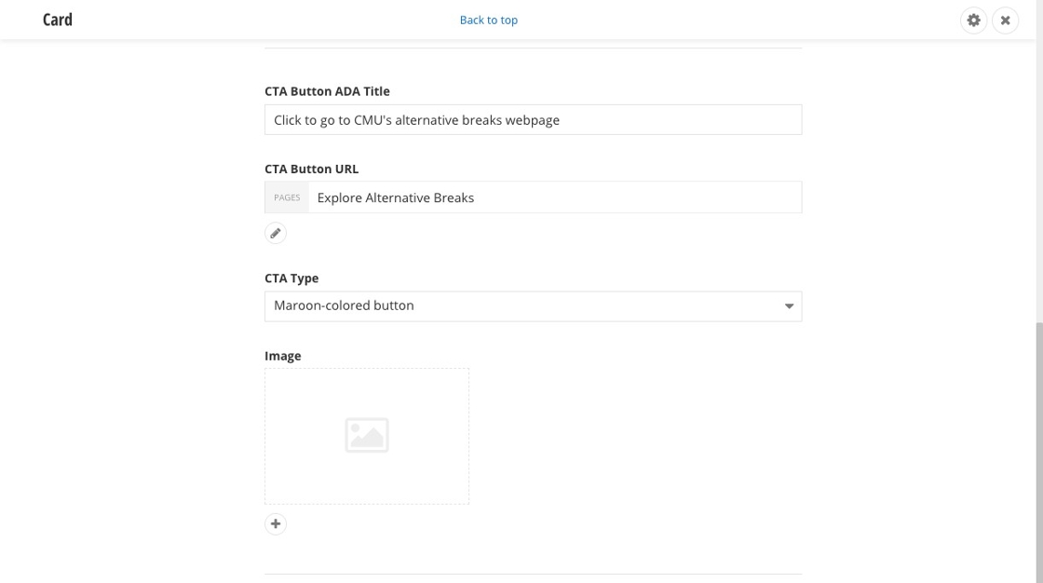Viewport: 1043px width, 583px height.
Task: Click the arrow on Maroon-colored button selector
Action: 789,306
